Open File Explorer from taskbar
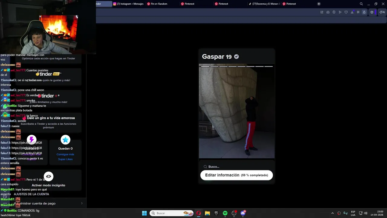Screen dimensions: 387x218 coord(207,213)
